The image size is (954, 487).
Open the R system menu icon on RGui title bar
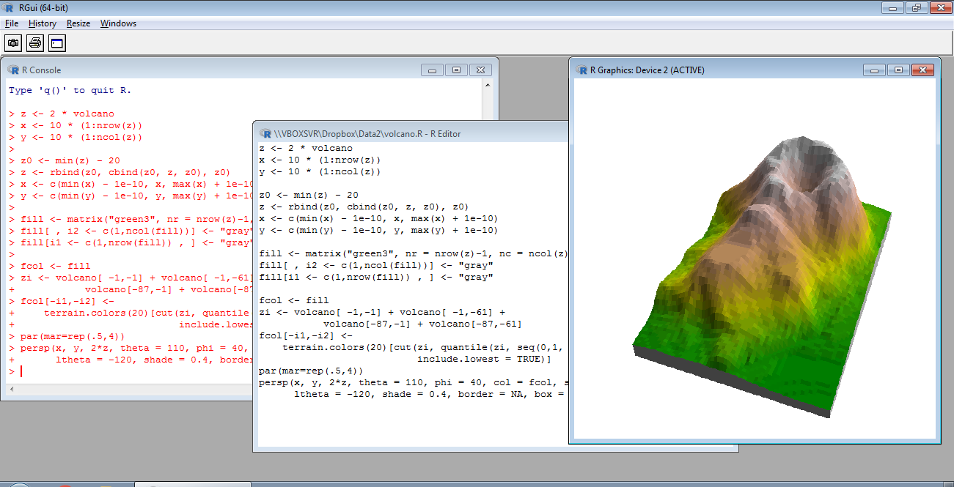pyautogui.click(x=7, y=7)
